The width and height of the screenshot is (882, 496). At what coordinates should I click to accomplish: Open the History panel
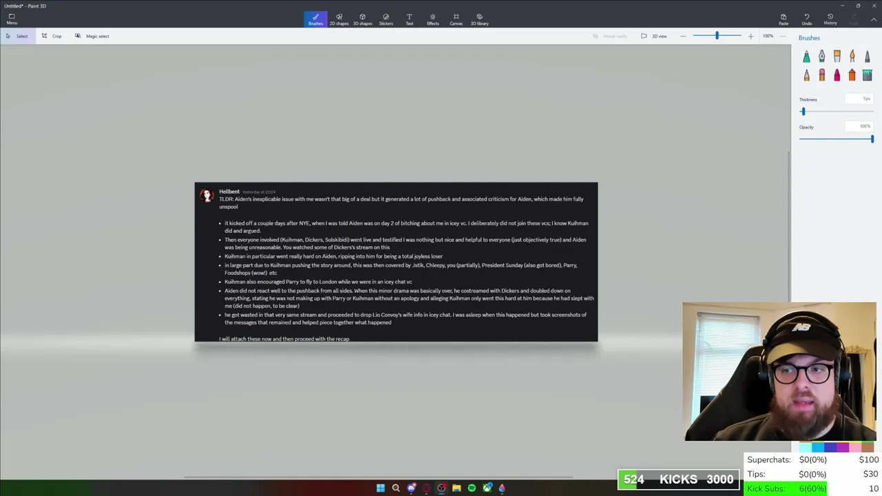(x=830, y=19)
